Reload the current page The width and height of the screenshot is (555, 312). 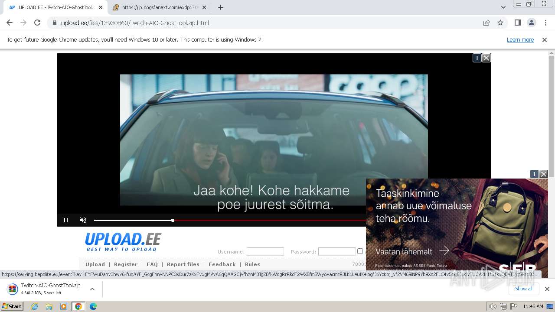coord(37,23)
